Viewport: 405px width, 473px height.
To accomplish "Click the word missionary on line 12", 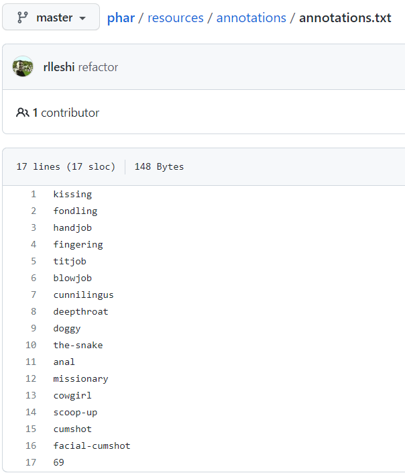I will pyautogui.click(x=80, y=378).
